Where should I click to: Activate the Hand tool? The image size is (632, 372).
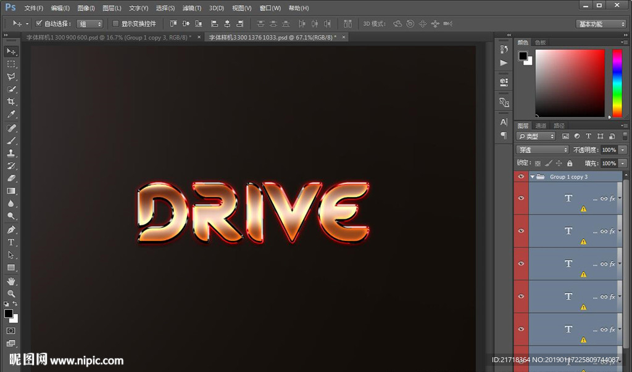click(x=11, y=281)
